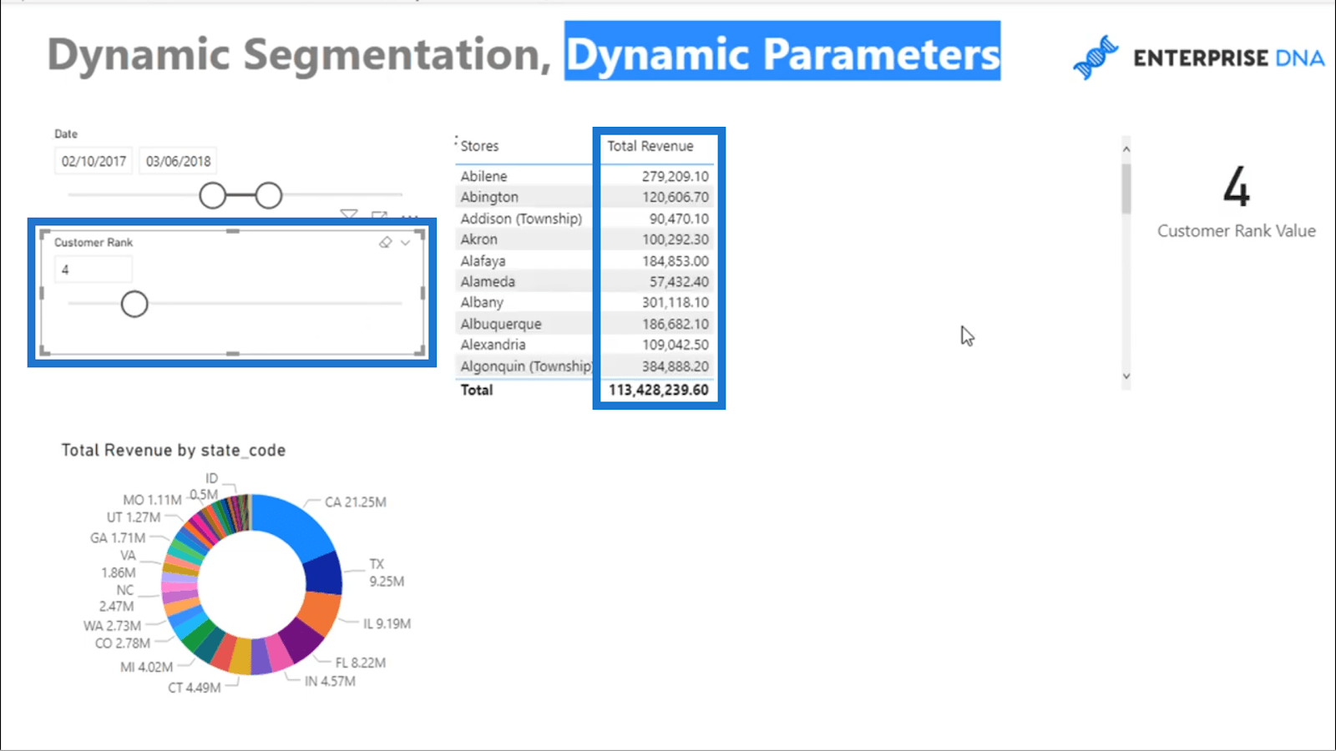The height and width of the screenshot is (751, 1336).
Task: Click the Customer Rank slicer title
Action: (x=94, y=242)
